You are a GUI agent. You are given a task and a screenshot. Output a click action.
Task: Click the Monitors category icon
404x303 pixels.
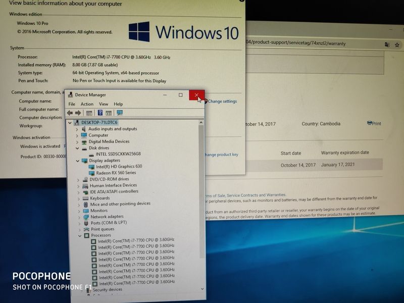[x=86, y=211]
